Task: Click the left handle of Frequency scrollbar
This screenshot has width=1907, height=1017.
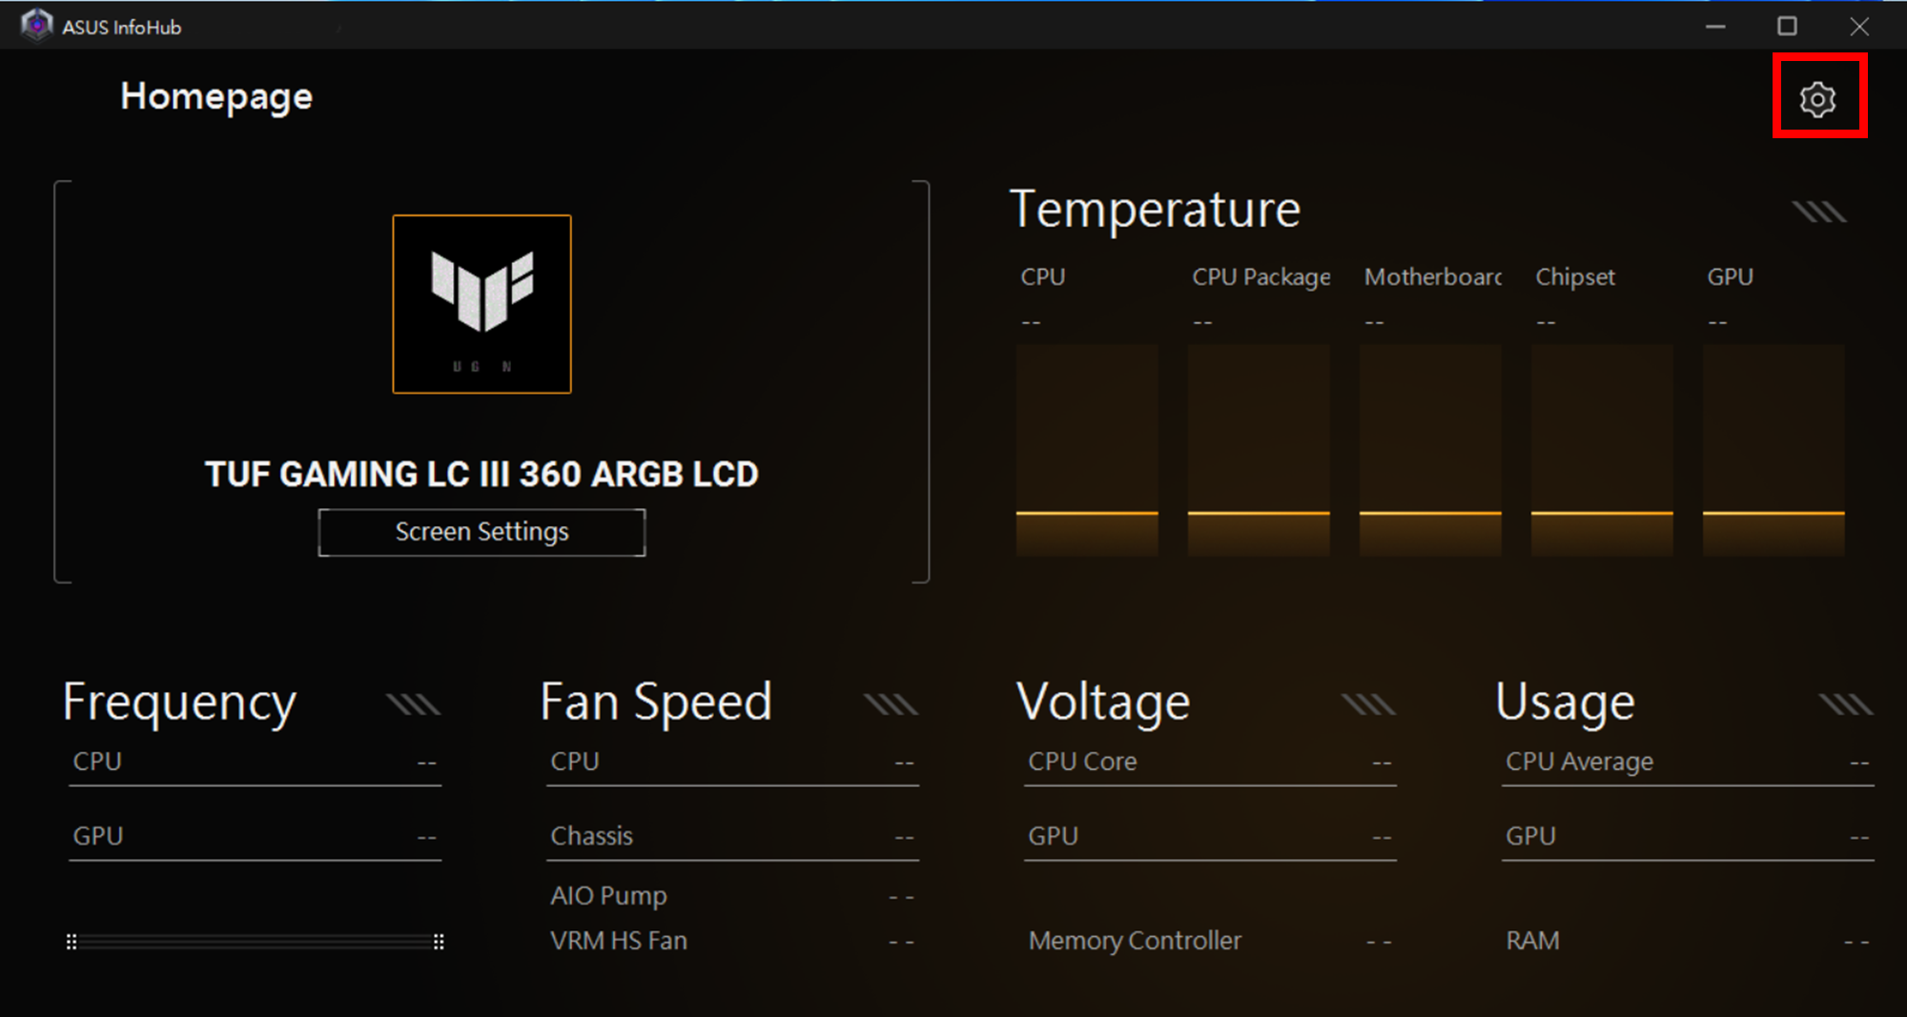Action: click(72, 942)
